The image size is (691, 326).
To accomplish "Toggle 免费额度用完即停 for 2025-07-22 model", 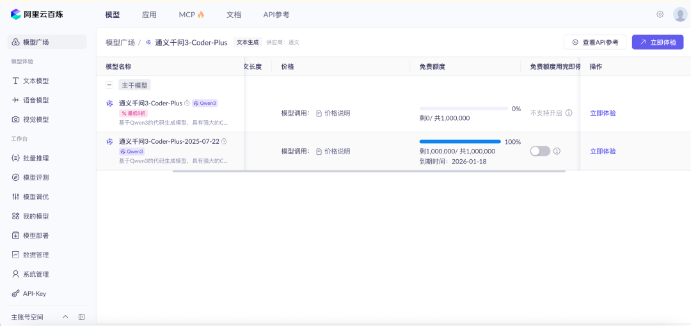I will 540,151.
